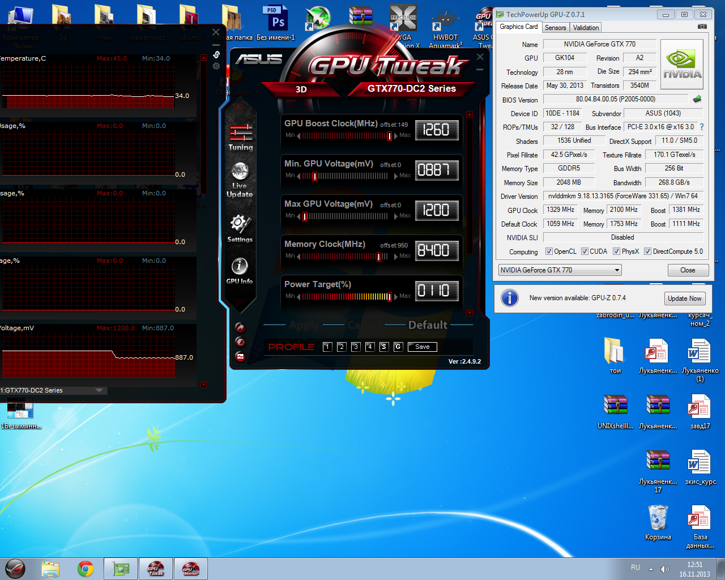725x580 pixels.
Task: Click the Power Target slider track
Action: 347,297
